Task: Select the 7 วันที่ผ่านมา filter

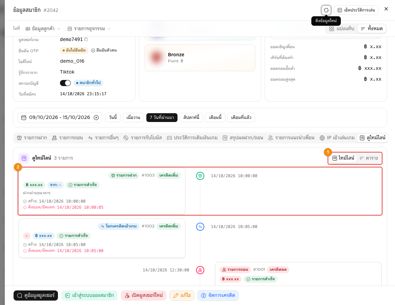Action: coord(162,118)
